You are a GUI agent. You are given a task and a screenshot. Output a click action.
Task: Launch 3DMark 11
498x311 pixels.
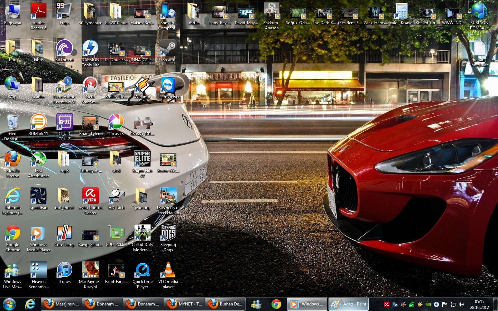coord(38,125)
